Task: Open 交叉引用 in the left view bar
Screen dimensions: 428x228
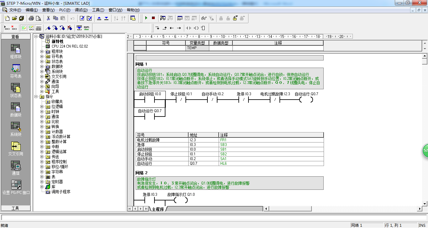Action: click(x=16, y=149)
